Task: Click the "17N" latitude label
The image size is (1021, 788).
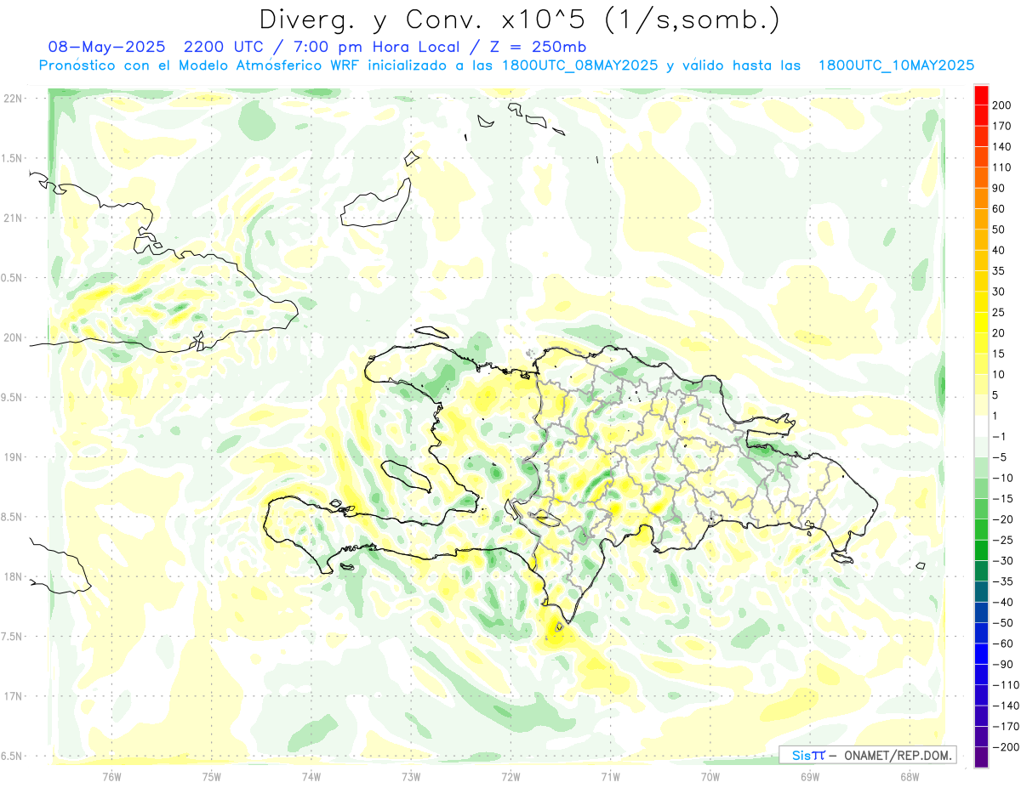Action: coord(12,696)
